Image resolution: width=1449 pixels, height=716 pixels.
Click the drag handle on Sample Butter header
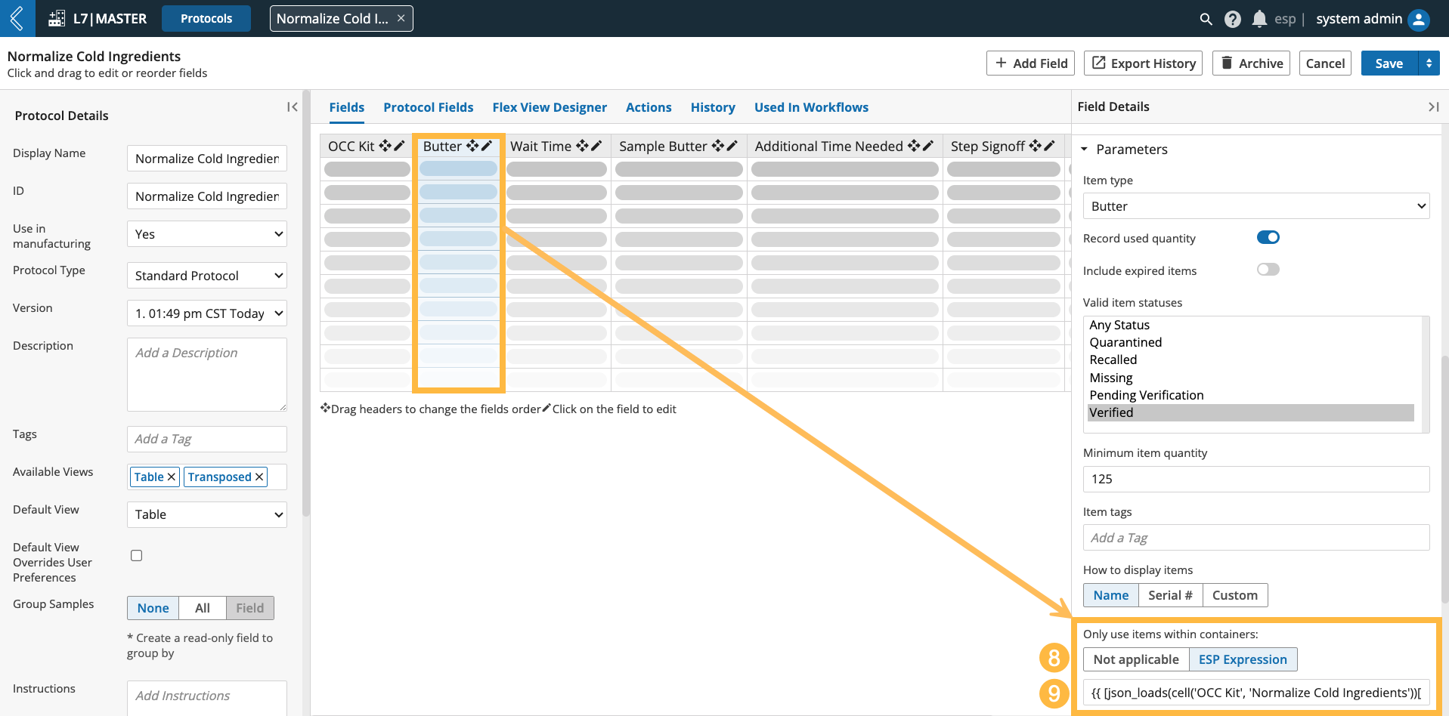[718, 146]
